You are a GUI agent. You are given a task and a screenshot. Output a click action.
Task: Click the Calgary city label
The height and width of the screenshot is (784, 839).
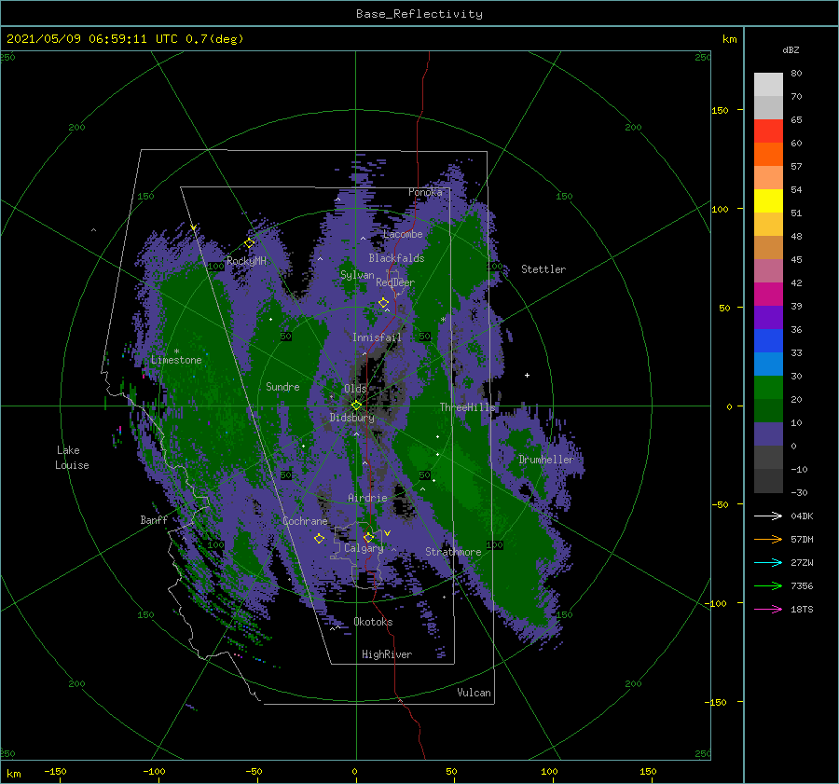tap(364, 548)
